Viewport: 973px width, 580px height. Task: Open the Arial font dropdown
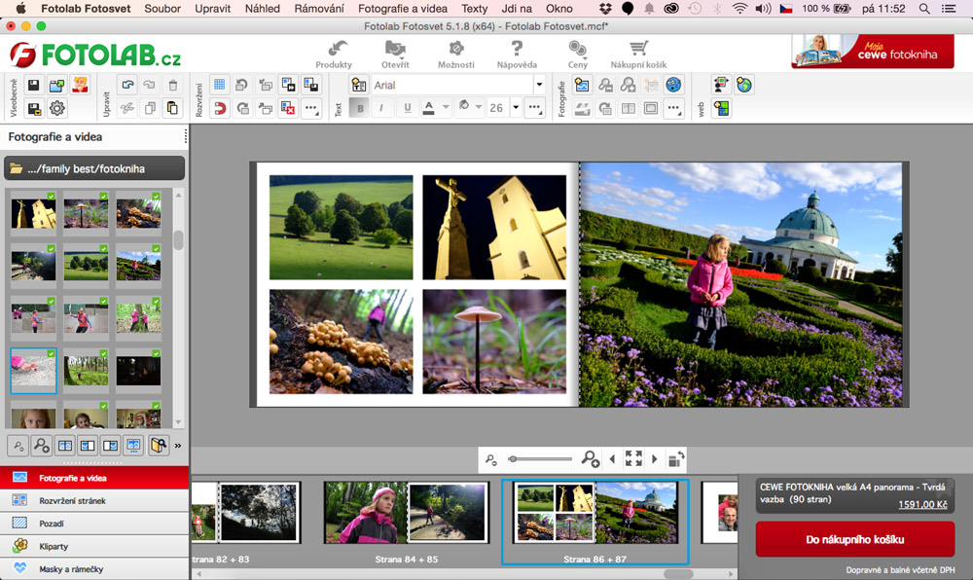click(x=538, y=85)
